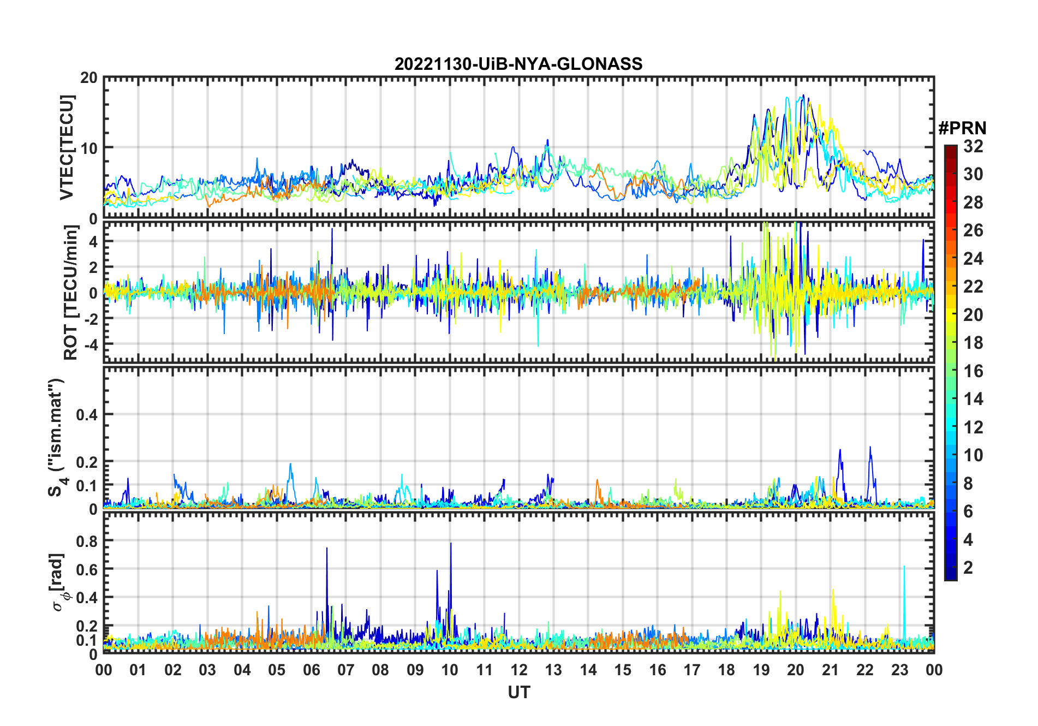Click the colorbar tick label 32
This screenshot has height=726, width=1038.
click(973, 146)
